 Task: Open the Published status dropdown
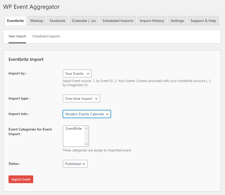click(x=75, y=164)
